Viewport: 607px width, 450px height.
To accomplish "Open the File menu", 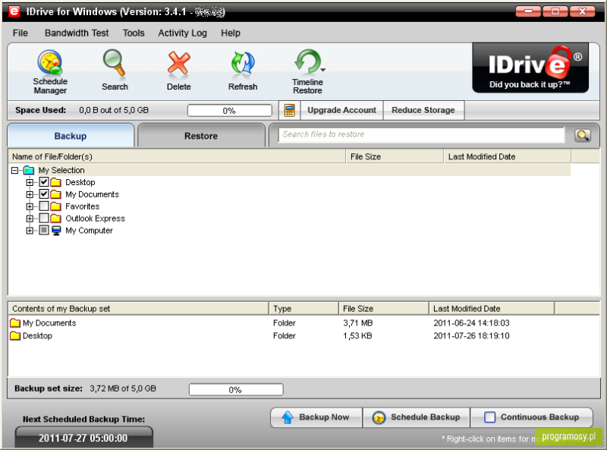I will coord(20,33).
